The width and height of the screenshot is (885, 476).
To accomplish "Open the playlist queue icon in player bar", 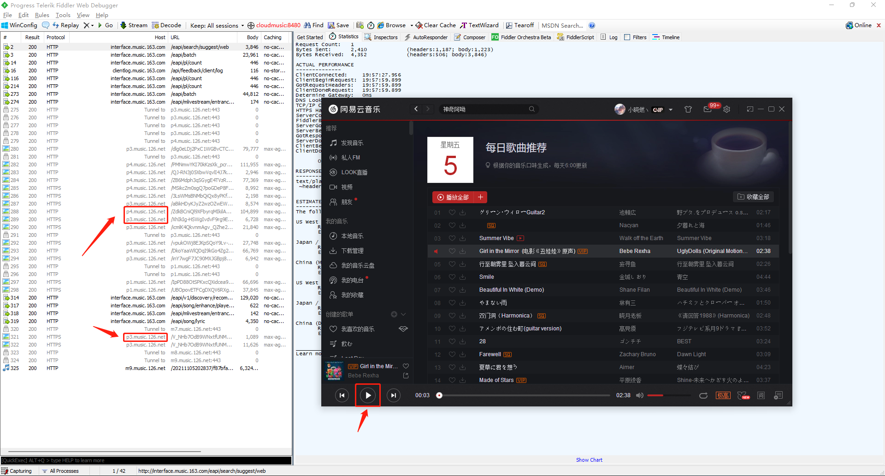I will coord(779,395).
